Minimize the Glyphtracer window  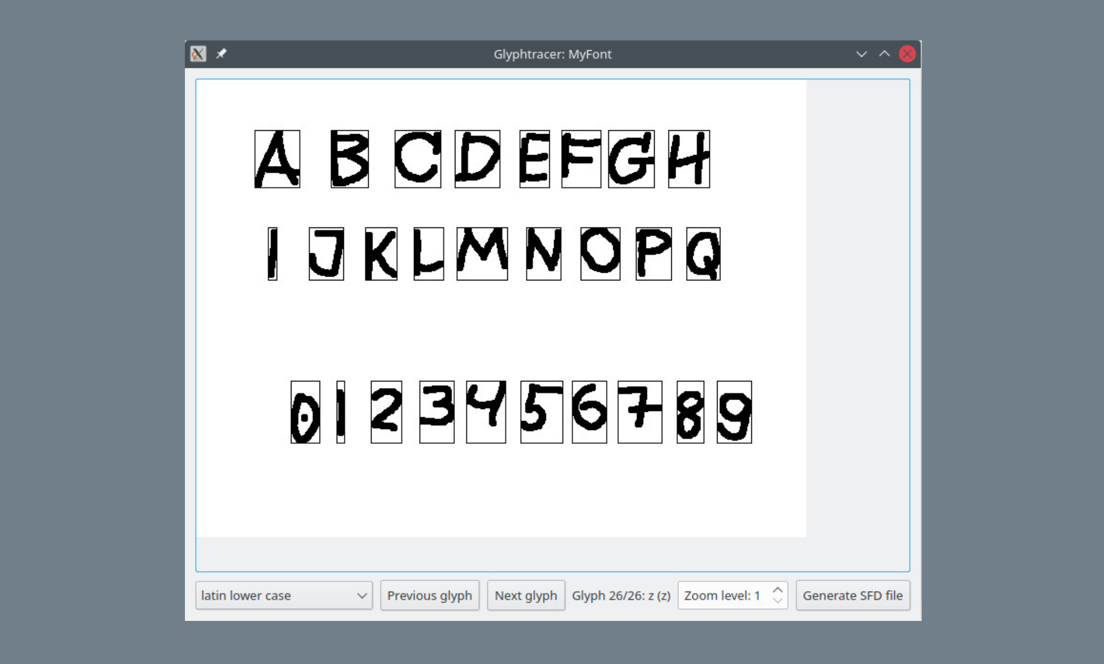point(861,54)
